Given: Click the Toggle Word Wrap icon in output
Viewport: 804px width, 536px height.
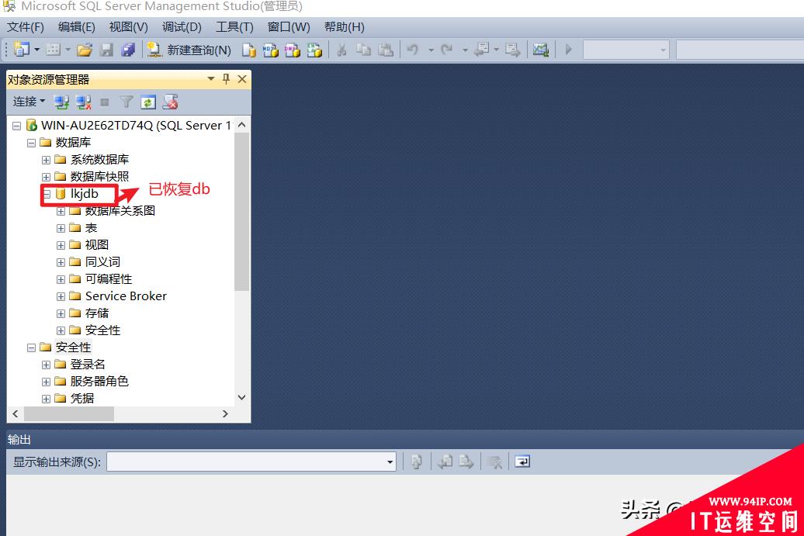Looking at the screenshot, I should [x=522, y=462].
